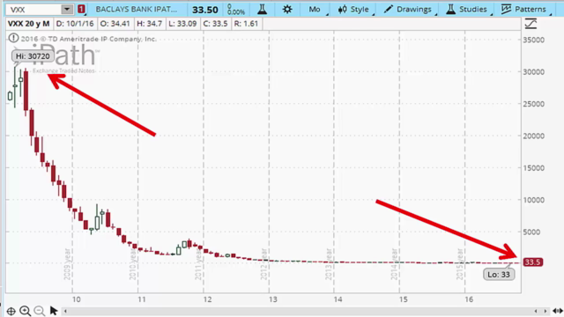Click the C: 33.5 close value
The height and width of the screenshot is (317, 564).
(215, 24)
